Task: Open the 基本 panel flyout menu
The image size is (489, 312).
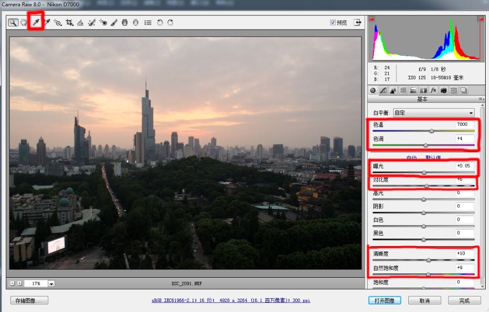Action: coord(481,99)
